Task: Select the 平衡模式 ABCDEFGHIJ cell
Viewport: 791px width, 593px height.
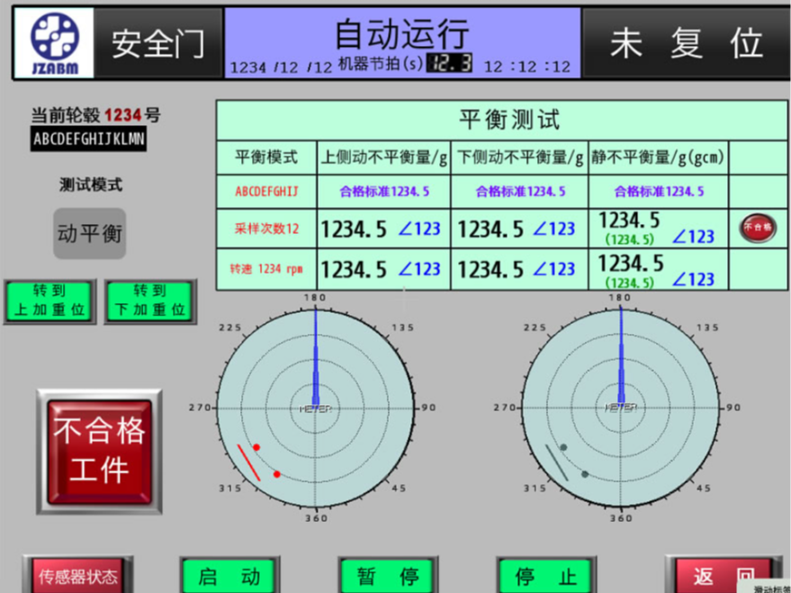Action: (266, 192)
